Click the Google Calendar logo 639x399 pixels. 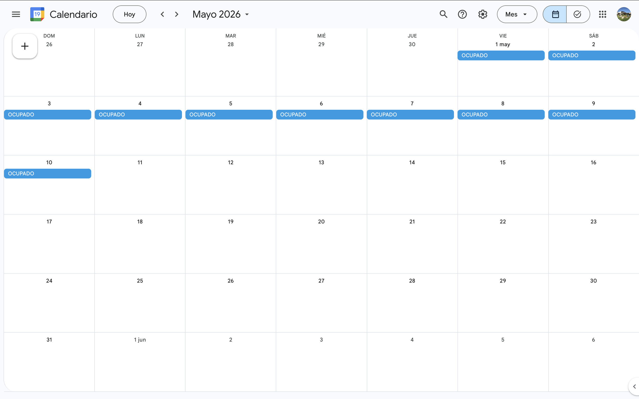pyautogui.click(x=37, y=14)
